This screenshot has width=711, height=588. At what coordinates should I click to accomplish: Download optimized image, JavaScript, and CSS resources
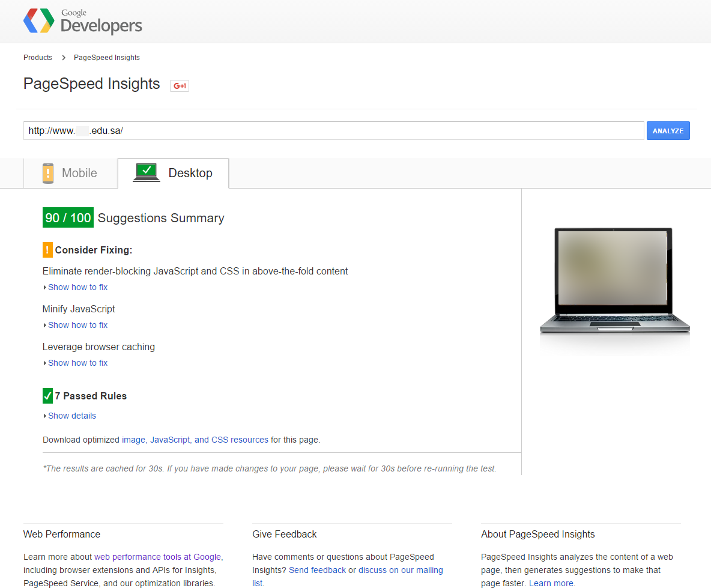(x=195, y=440)
